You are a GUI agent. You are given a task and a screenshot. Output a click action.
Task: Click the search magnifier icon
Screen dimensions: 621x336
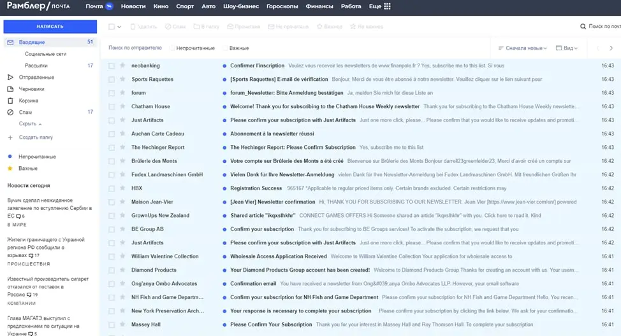coord(583,27)
